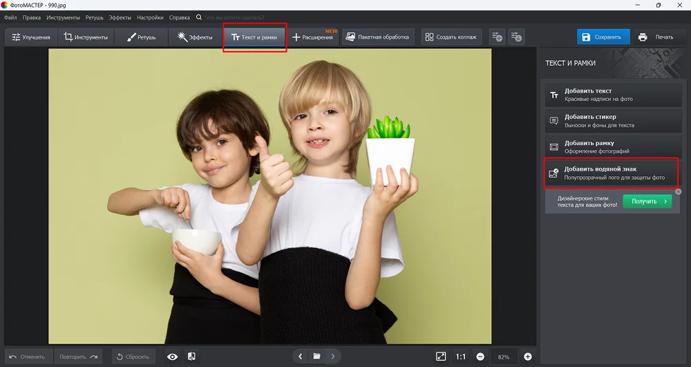Viewport: 691px width, 367px height.
Task: Zoom out with minus icon
Action: (480, 357)
